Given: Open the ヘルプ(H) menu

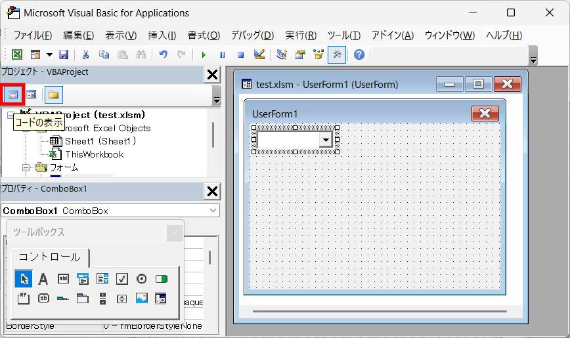Looking at the screenshot, I should [x=504, y=35].
